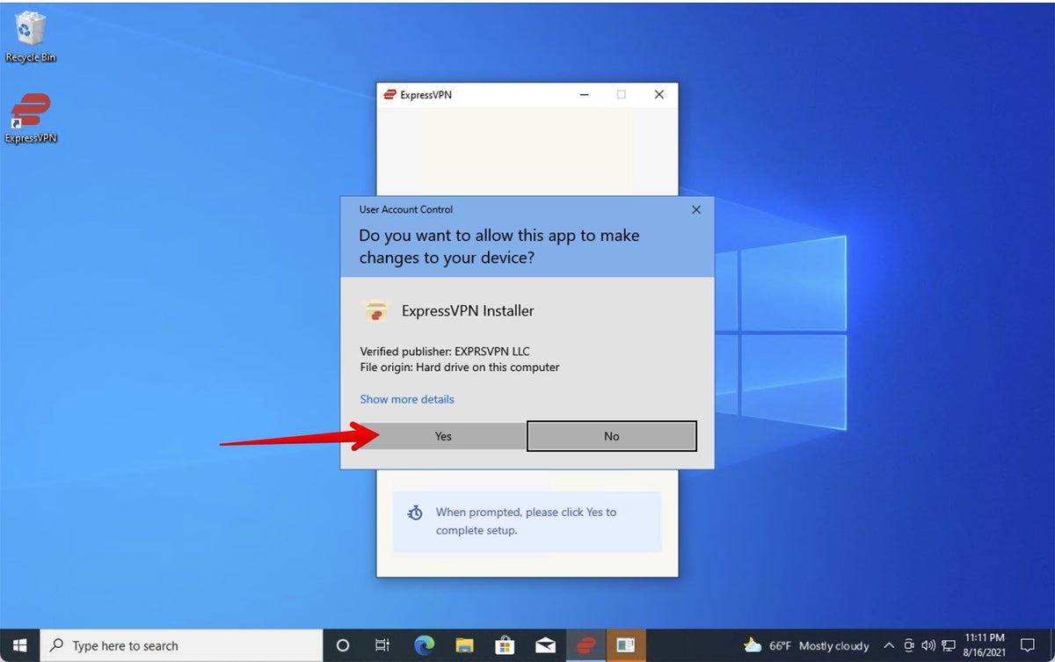This screenshot has height=662, width=1055.
Task: Click the 'File origin: Hard drive on this computer' line
Action: tap(460, 367)
